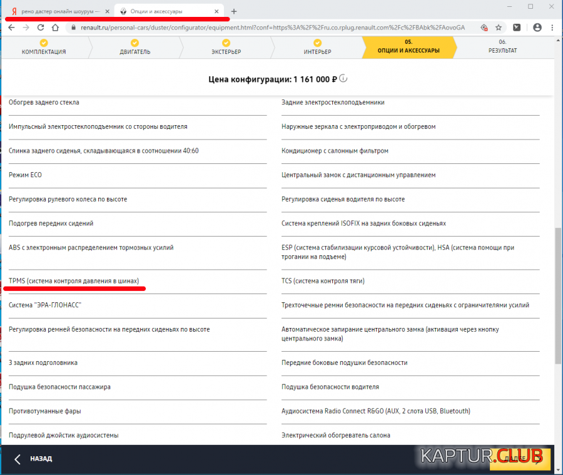Click browser back arrow
This screenshot has width=563, height=475.
click(9, 28)
